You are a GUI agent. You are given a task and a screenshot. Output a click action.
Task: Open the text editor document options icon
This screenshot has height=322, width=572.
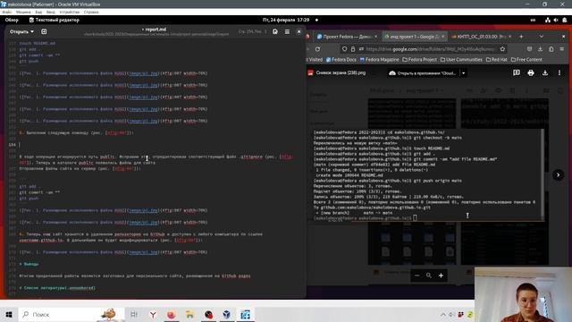point(275,32)
